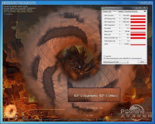Close the GPU-Z window with X
This screenshot has height=124, width=155.
[144, 8]
